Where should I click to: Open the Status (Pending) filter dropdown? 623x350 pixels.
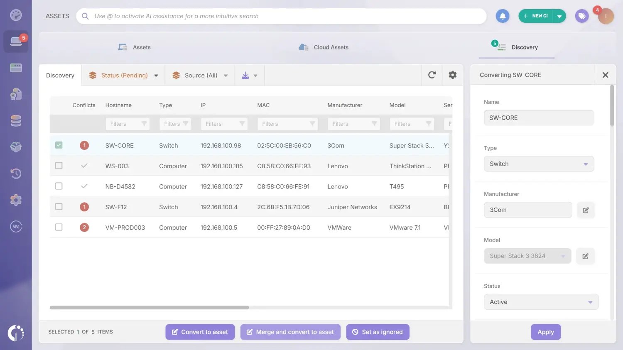tap(123, 75)
